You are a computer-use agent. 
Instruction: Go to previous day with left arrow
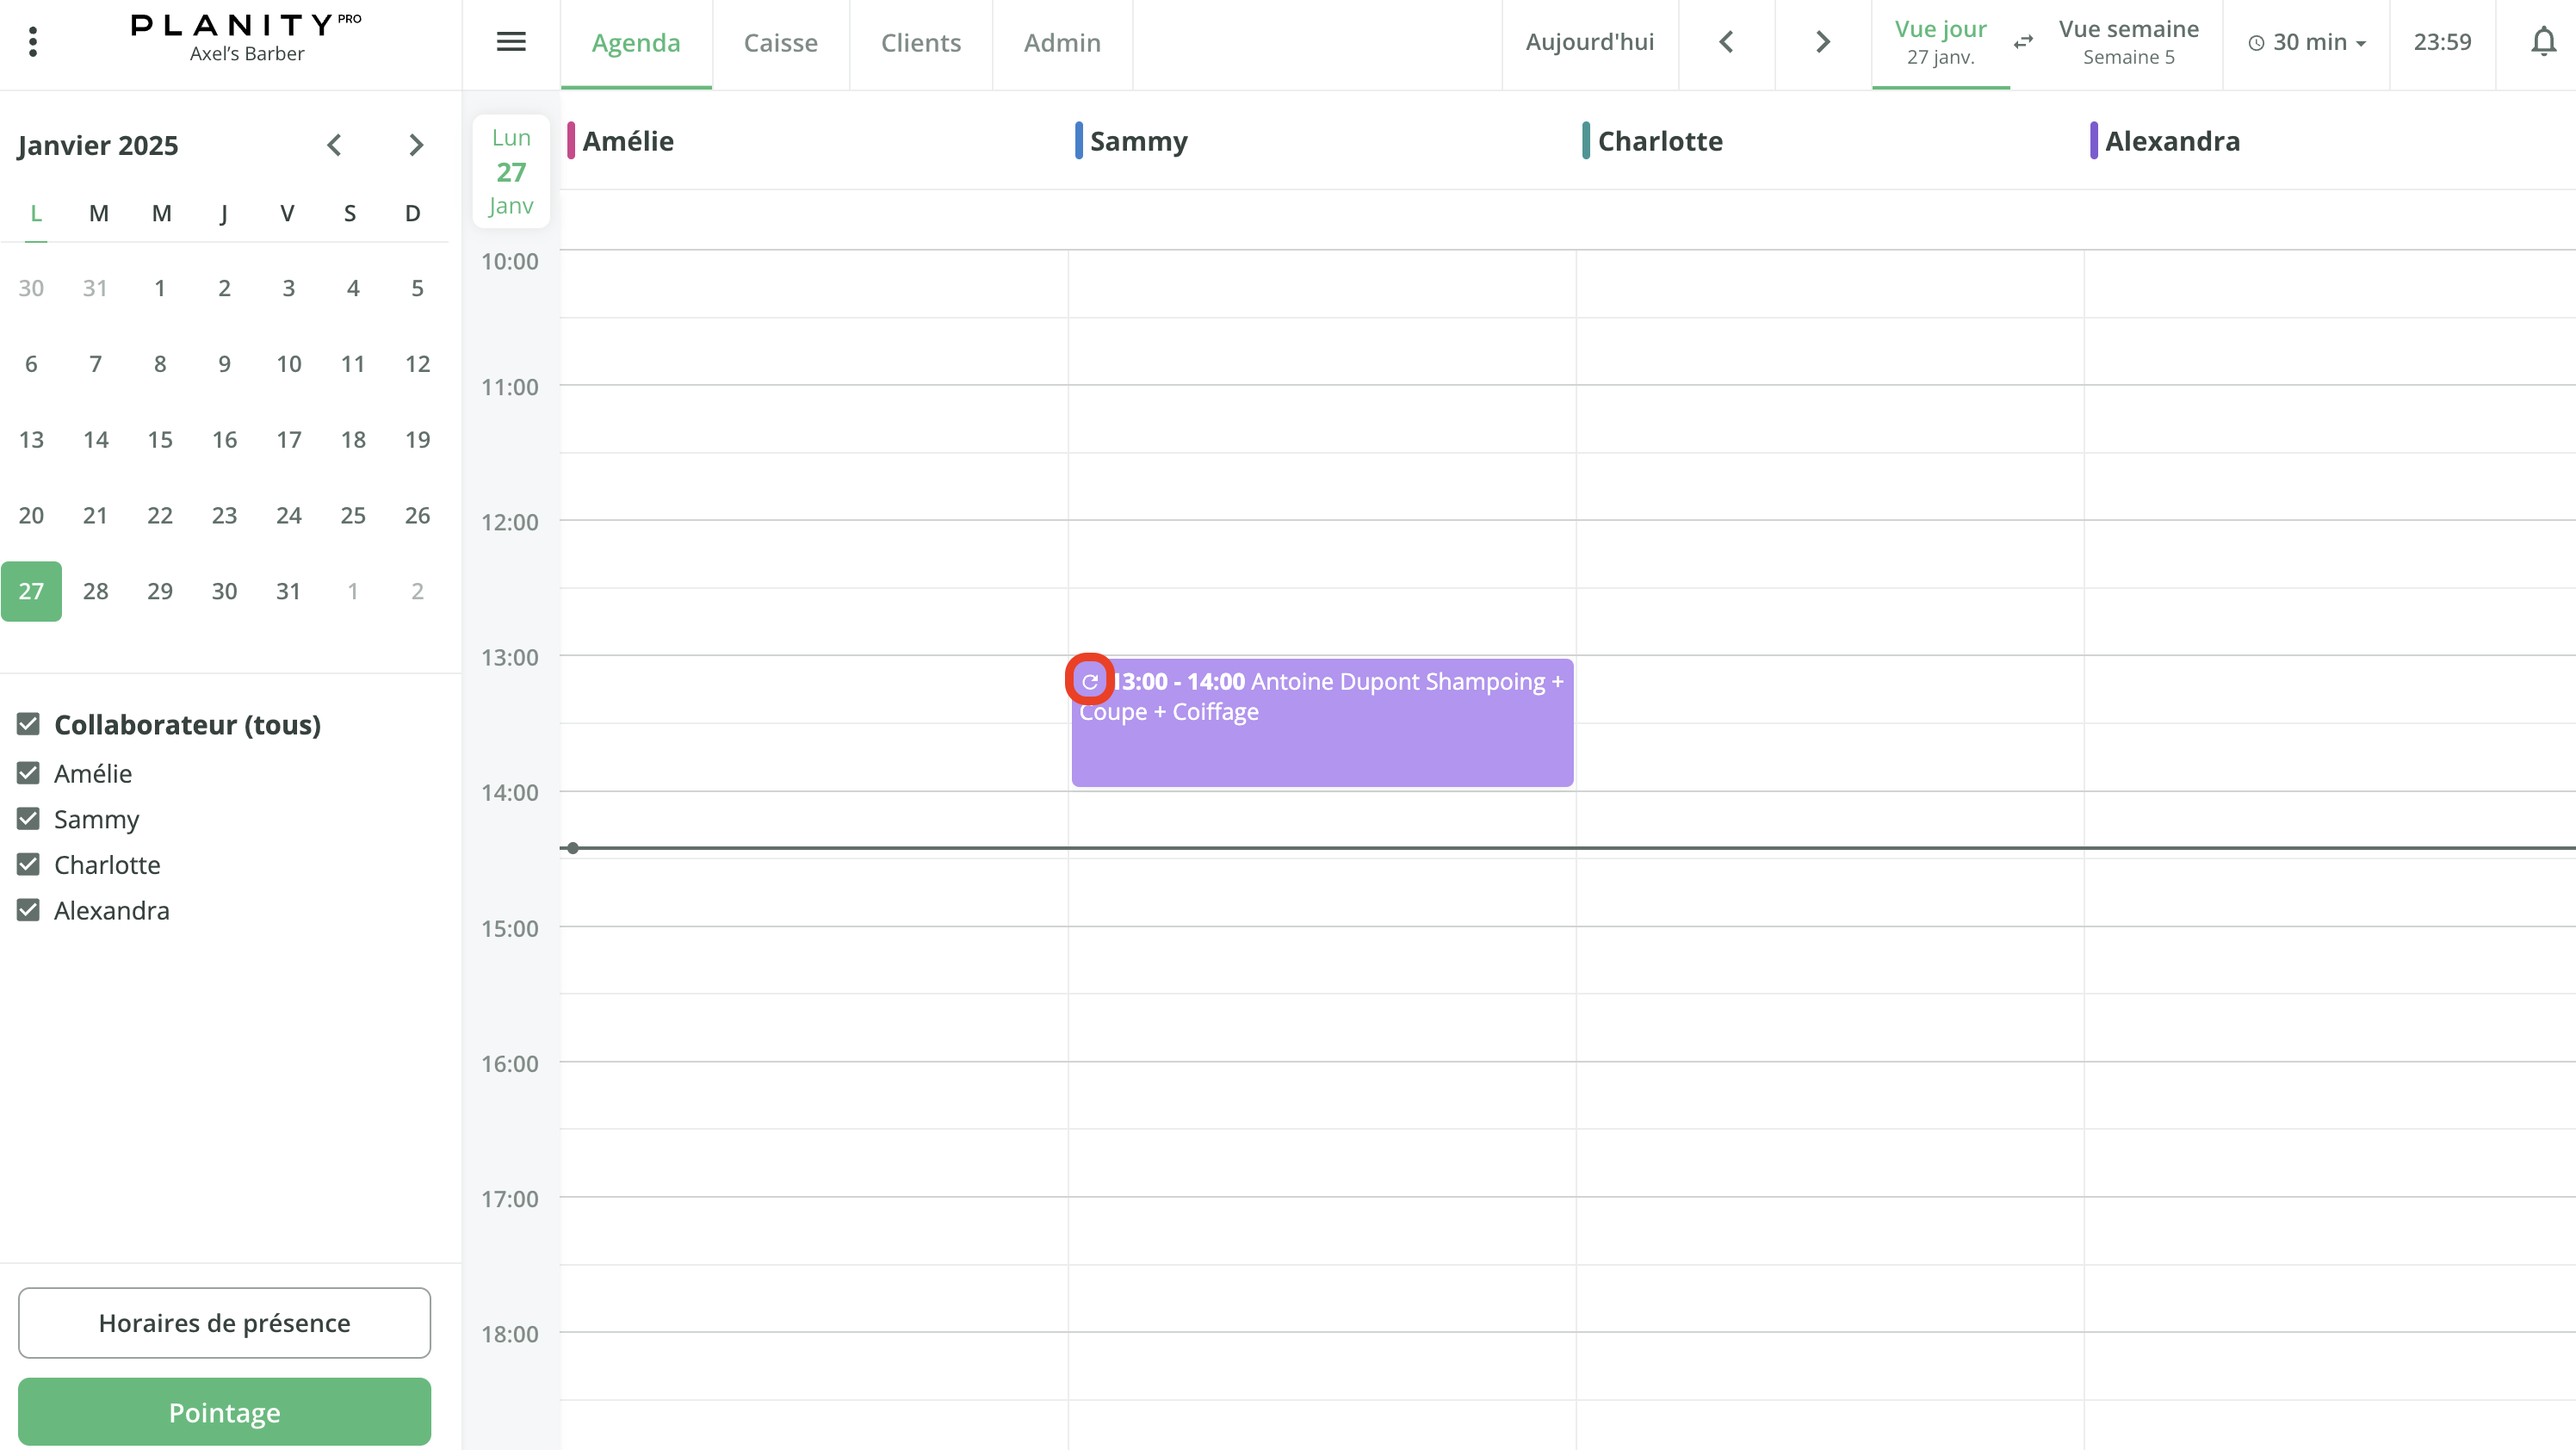tap(1726, 42)
